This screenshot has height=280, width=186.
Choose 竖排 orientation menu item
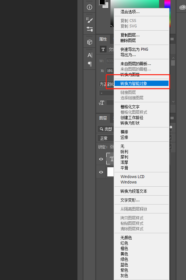(142, 137)
